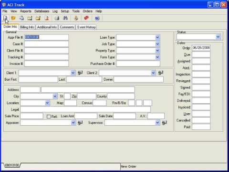Viewport: 229px width, 172px height.
Task: Click the Sale Price input field
Action: (x=31, y=116)
